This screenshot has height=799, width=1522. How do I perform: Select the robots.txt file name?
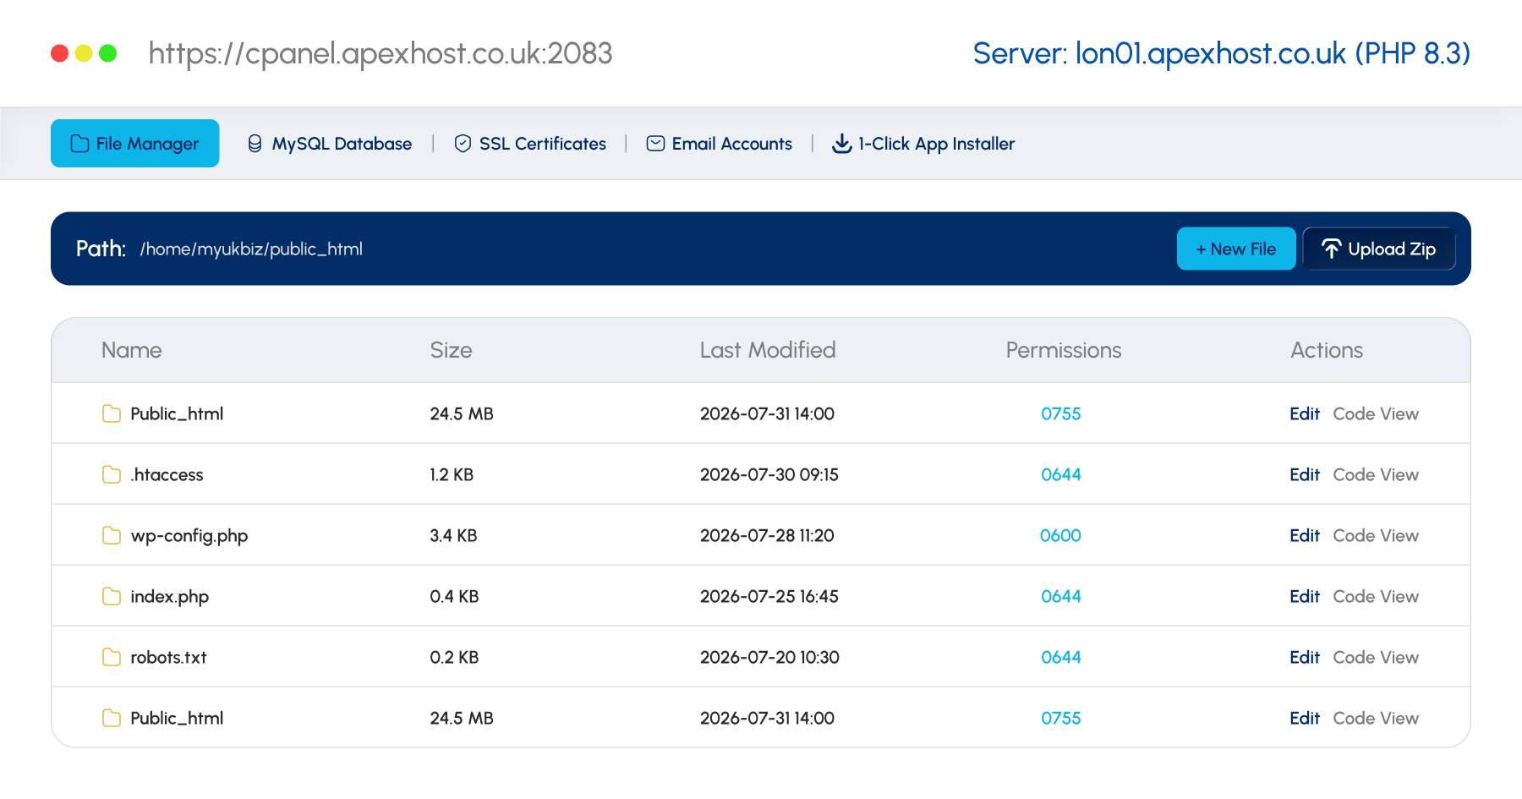point(168,657)
